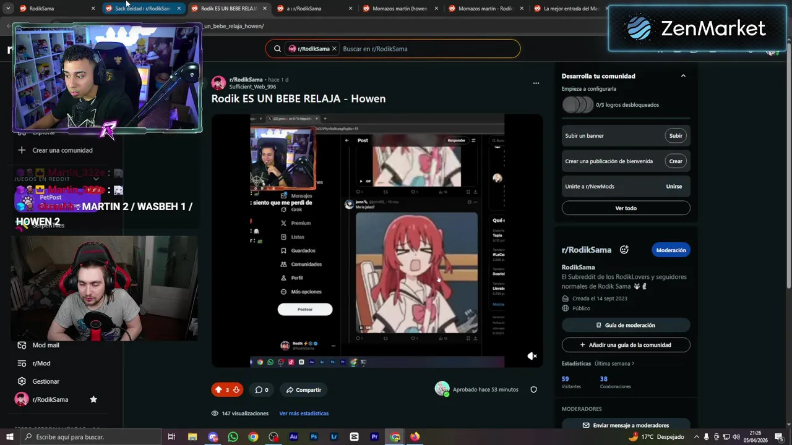Click Enviar mensaje a moderadores
The height and width of the screenshot is (445, 792).
[x=626, y=425]
